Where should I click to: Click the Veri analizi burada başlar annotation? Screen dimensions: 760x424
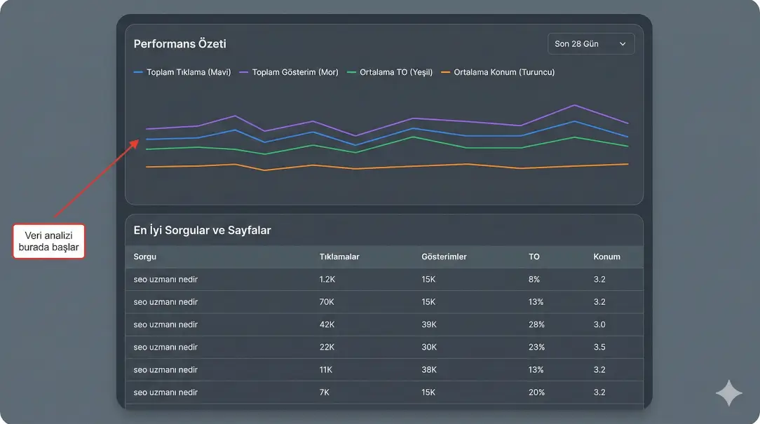point(48,240)
